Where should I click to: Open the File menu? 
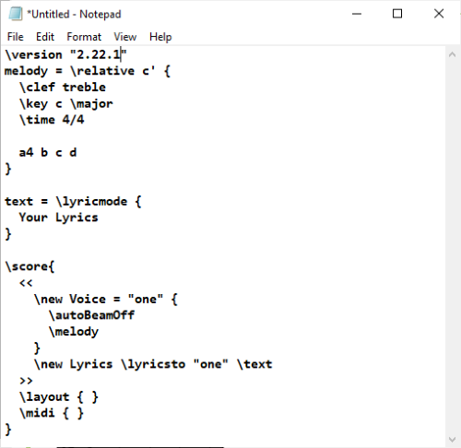point(15,37)
